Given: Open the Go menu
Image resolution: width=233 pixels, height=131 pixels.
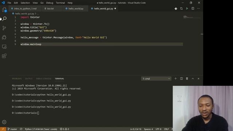Looking at the screenshot, I should (42, 3).
